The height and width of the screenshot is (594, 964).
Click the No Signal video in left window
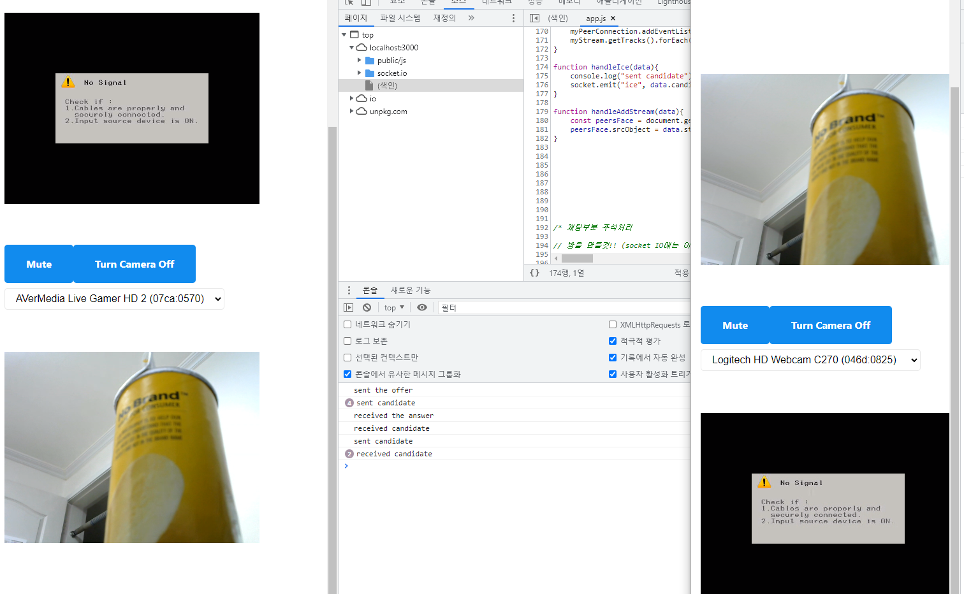coord(132,108)
